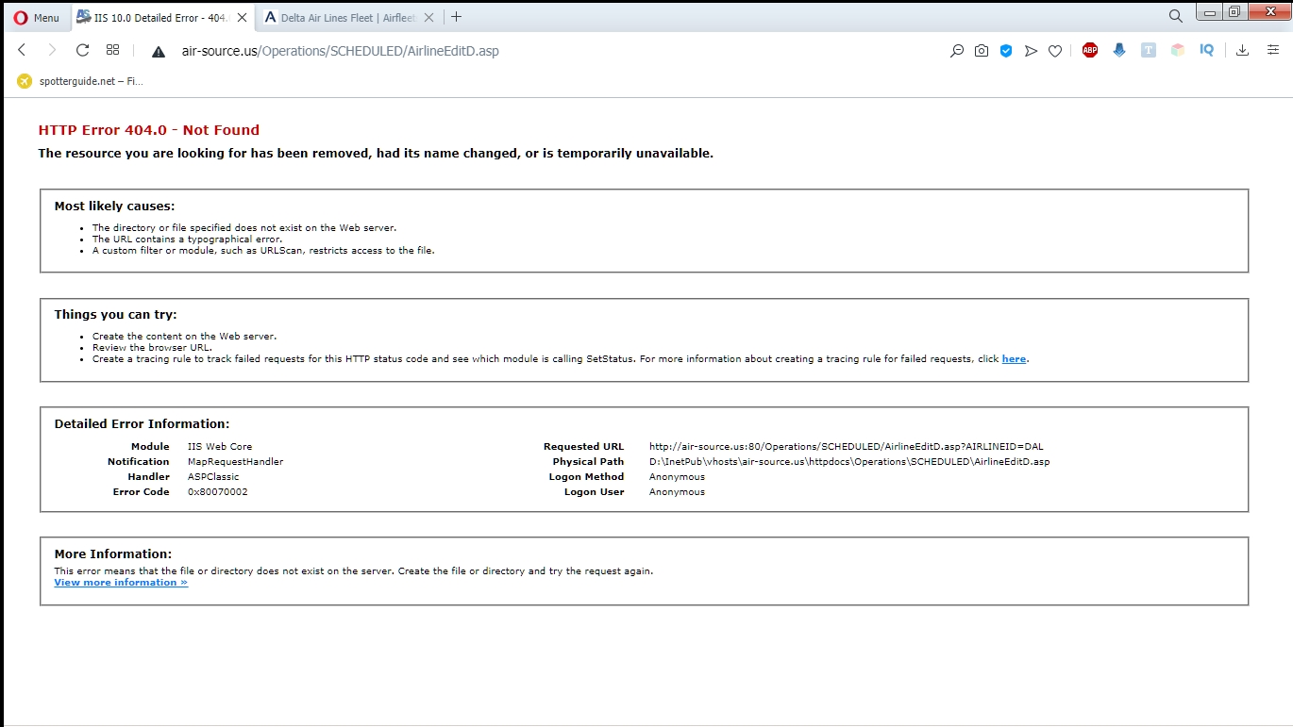Open spotterguide.net bookmark

coord(80,81)
